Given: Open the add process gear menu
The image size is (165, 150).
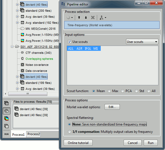Looking at the screenshot, I should coord(70,17).
